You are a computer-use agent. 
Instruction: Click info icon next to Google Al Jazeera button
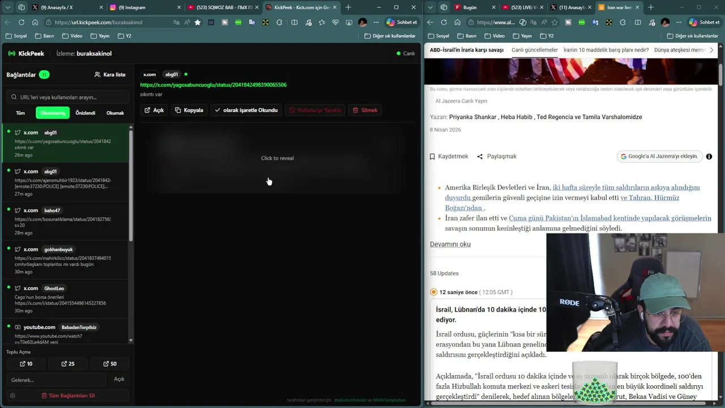pyautogui.click(x=709, y=156)
